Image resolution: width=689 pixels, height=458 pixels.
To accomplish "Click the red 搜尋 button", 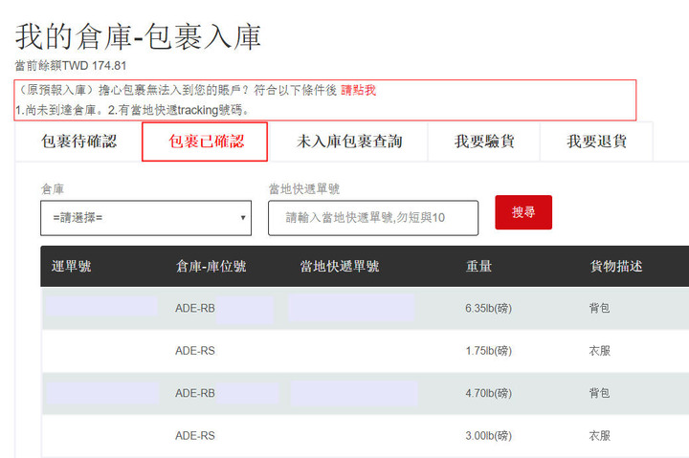I will click(523, 212).
